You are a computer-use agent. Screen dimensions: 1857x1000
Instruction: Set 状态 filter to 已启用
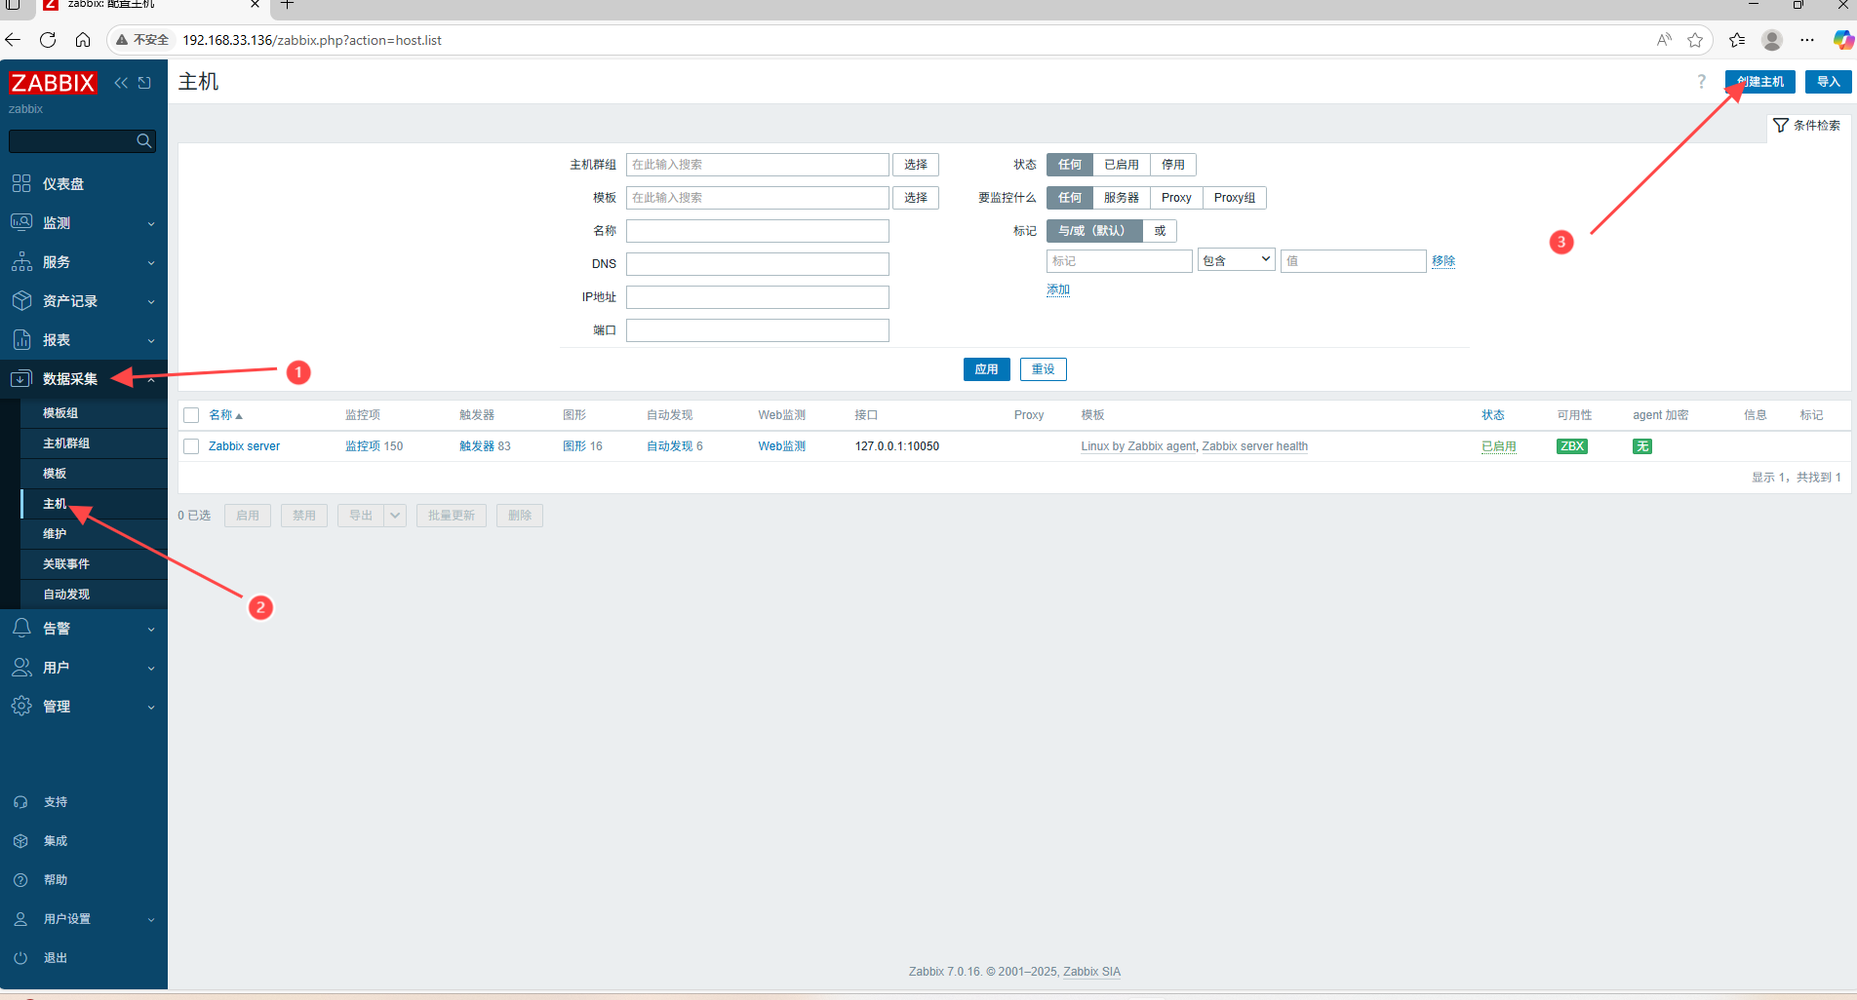point(1122,165)
